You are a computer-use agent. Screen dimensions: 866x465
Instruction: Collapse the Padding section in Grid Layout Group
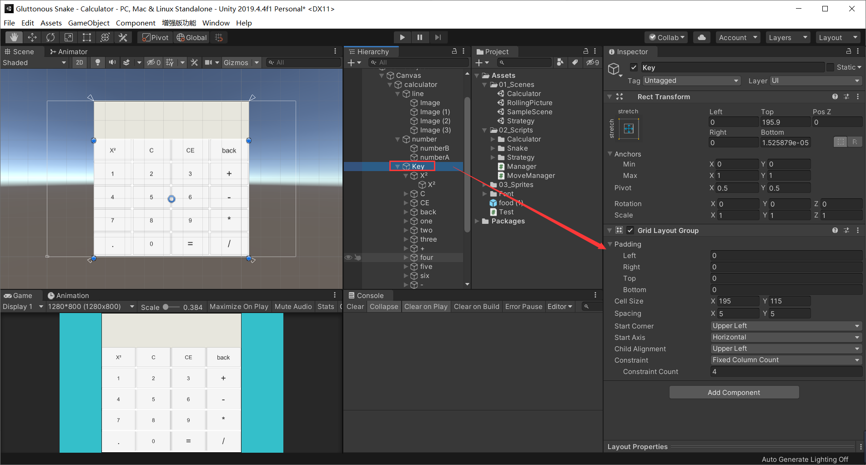tap(610, 244)
